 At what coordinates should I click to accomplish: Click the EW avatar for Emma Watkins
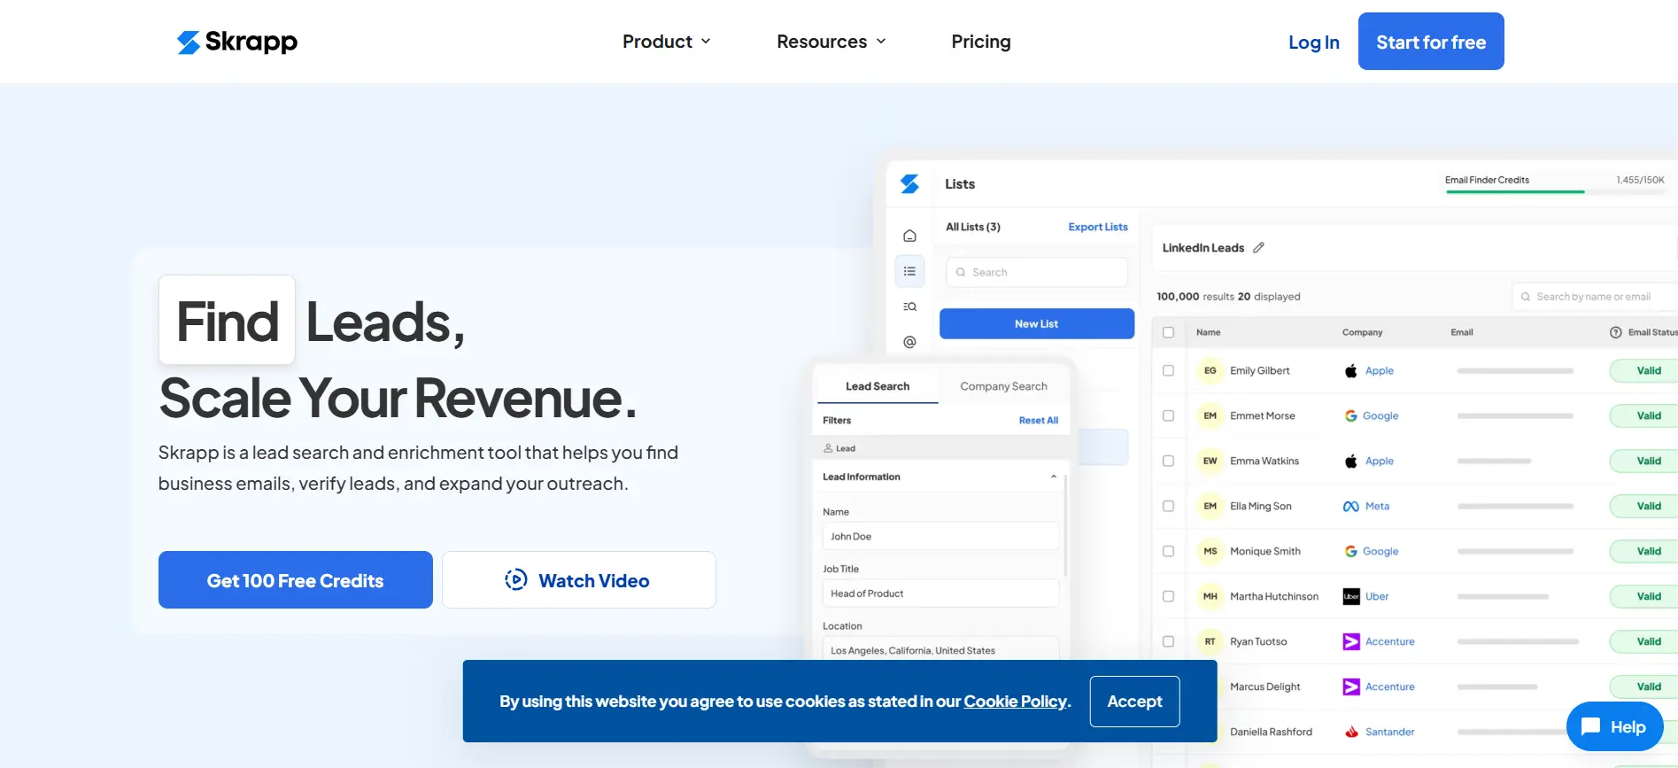coord(1210,462)
